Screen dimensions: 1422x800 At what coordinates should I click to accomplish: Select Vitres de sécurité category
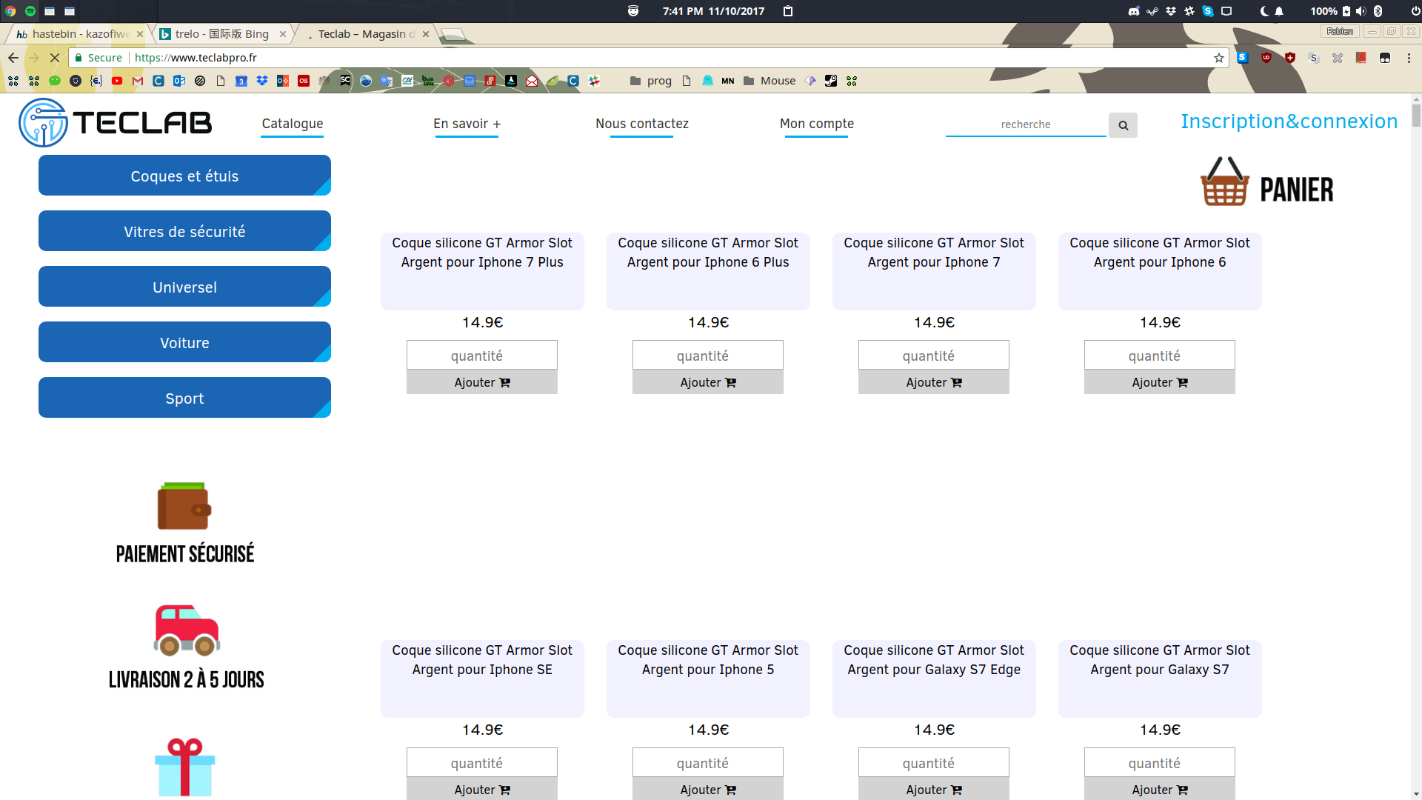coord(184,231)
